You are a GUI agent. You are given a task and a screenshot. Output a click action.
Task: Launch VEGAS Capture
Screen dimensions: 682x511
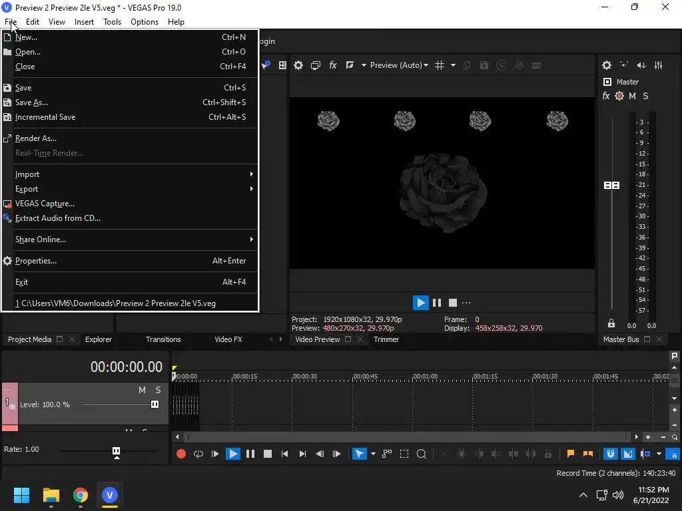pyautogui.click(x=131, y=204)
